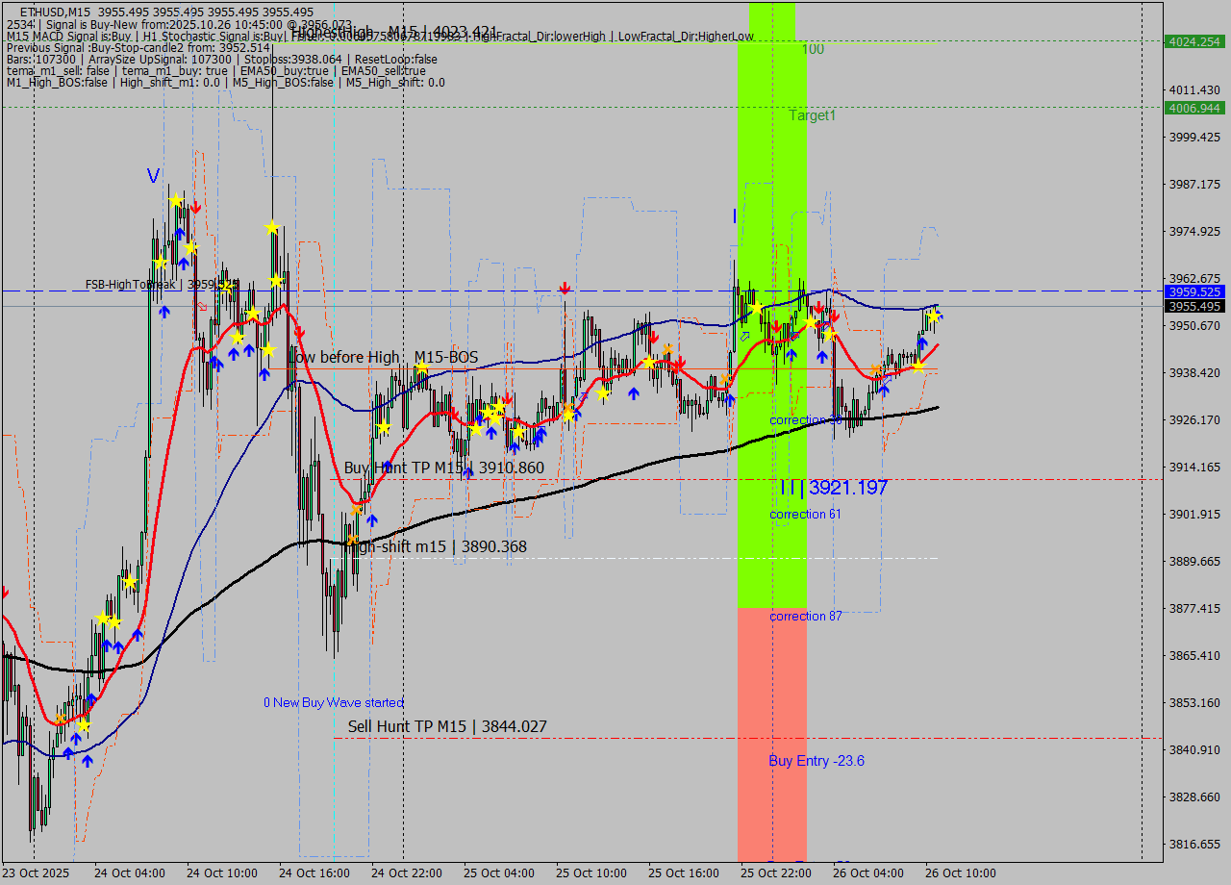Click the red sell arrow above the tallest candle peak
This screenshot has width=1231, height=885.
(195, 207)
